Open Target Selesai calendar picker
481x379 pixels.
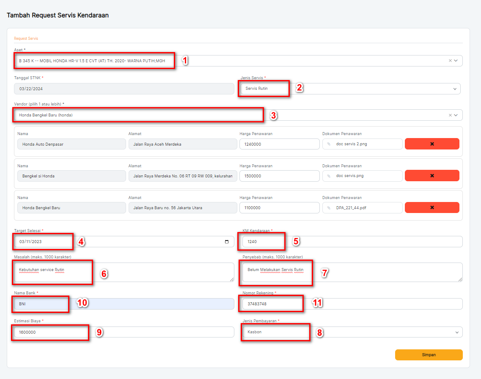[x=227, y=242]
